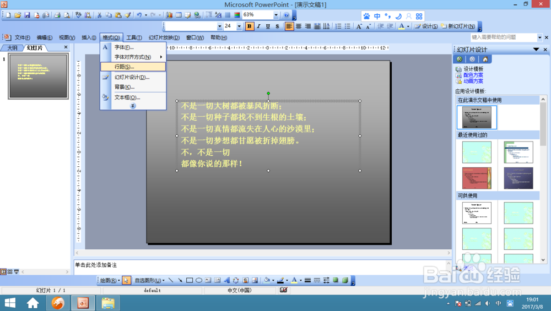Switch to the 大纲 outline tab
Screen dimensions: 551x311
12,48
